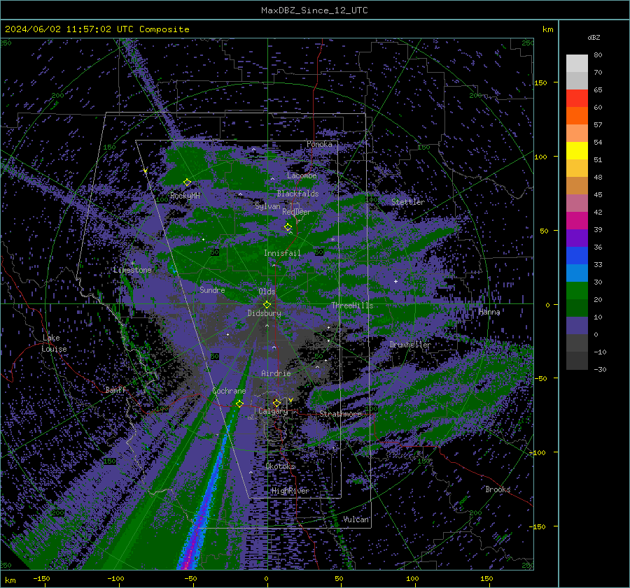The width and height of the screenshot is (630, 588).
Task: Select the 100 tick on the right axis
Action: click(540, 157)
